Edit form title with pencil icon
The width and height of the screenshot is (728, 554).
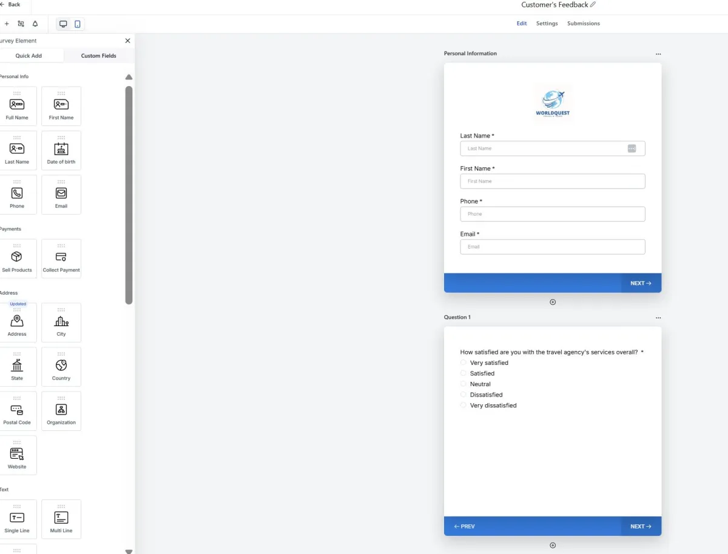[x=593, y=5]
